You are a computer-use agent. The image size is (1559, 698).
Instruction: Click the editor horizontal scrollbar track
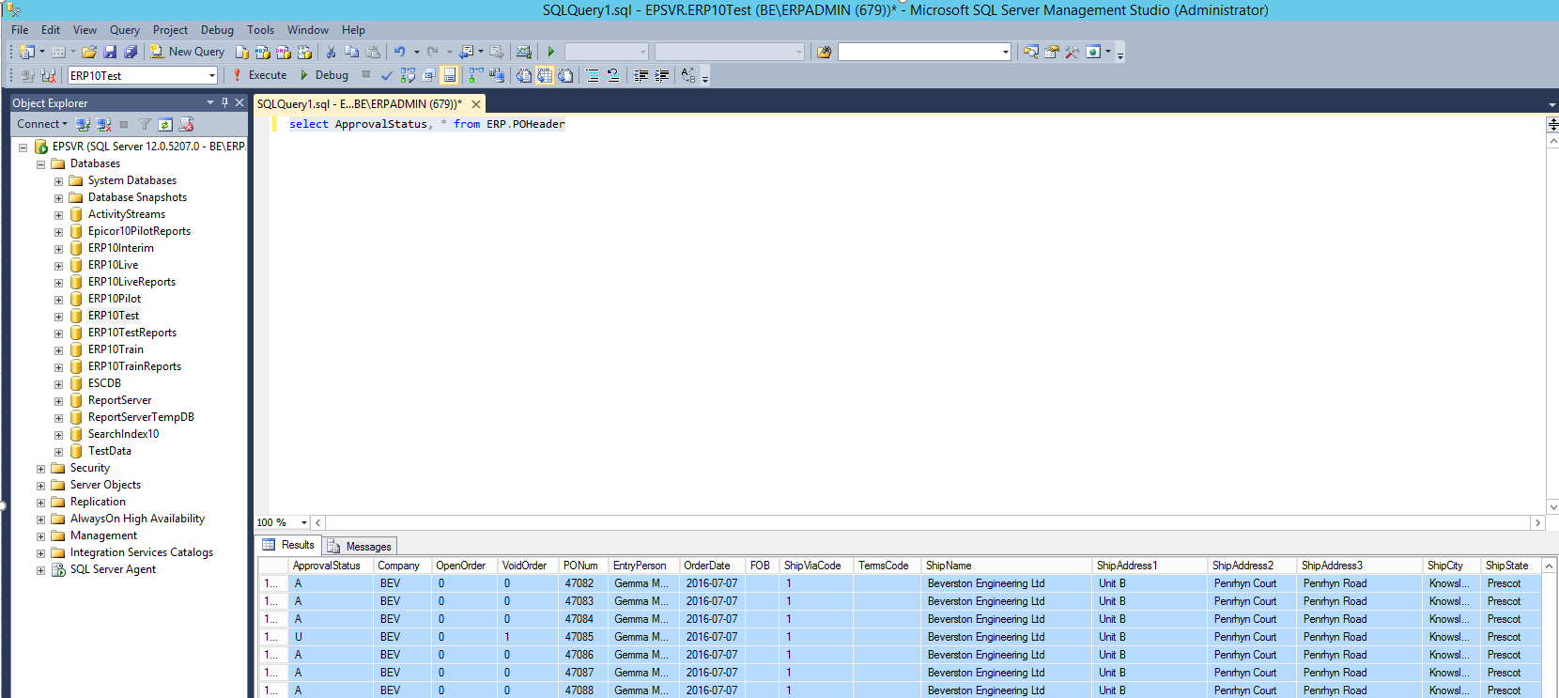pos(928,522)
